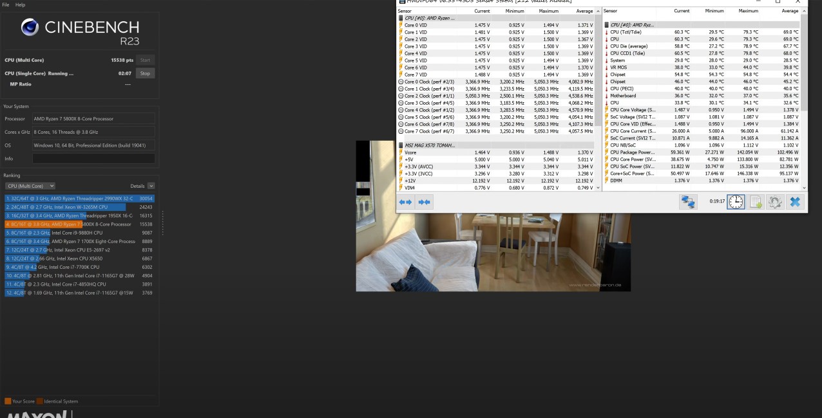Open the CPU (Multi Core) ranking dropdown
Viewport: 822px width, 418px height.
click(30, 186)
